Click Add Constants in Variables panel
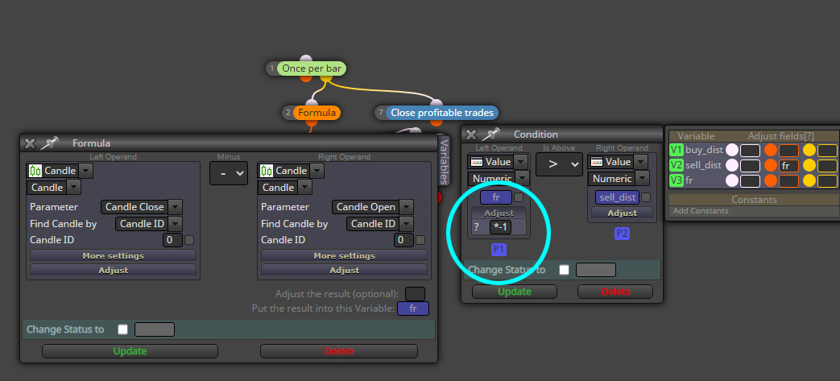This screenshot has width=840, height=381. point(701,210)
